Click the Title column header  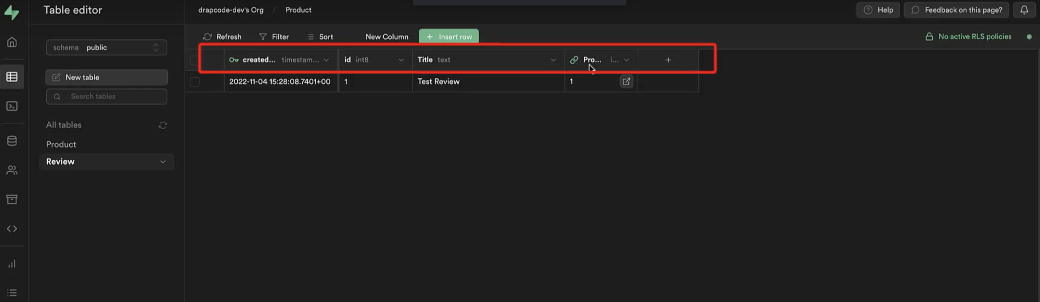(488, 60)
